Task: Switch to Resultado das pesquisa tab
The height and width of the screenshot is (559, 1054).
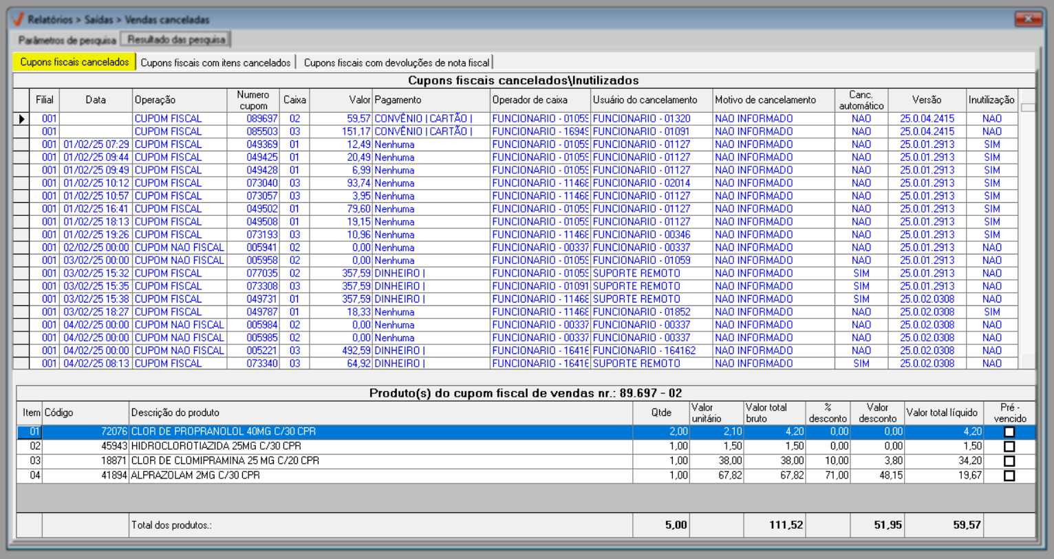Action: point(176,40)
